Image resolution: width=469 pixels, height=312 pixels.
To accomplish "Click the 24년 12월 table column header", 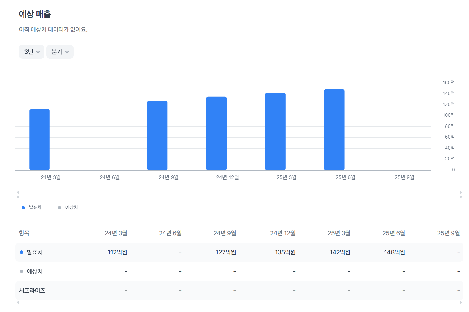I will click(x=283, y=233).
